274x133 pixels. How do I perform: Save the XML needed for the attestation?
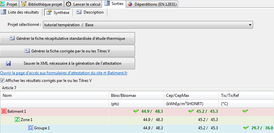pyautogui.click(x=67, y=63)
